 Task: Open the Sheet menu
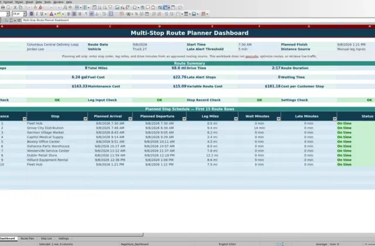pos(29,2)
